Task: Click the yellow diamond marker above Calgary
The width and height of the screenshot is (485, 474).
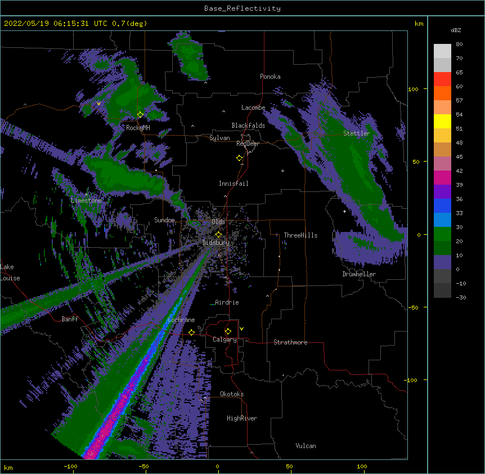Action: (228, 332)
